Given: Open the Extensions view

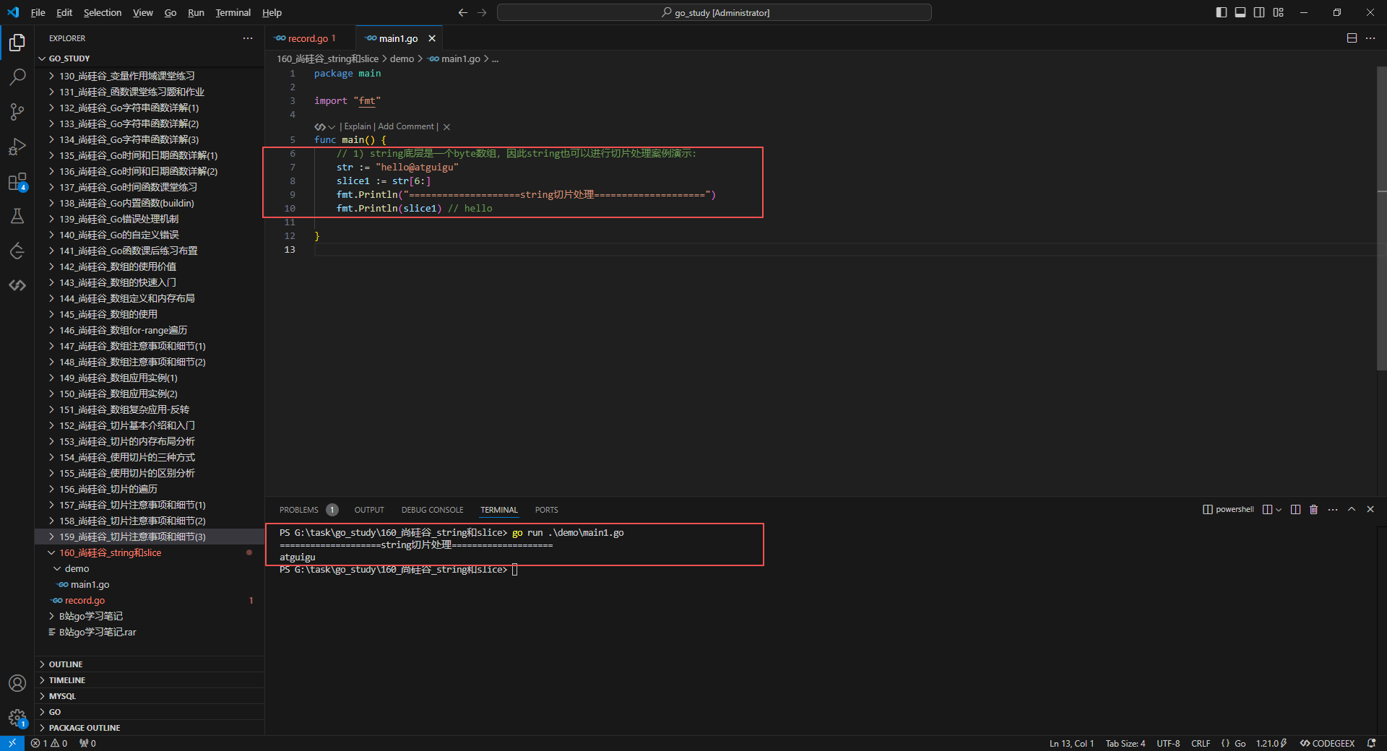Looking at the screenshot, I should click(x=17, y=182).
